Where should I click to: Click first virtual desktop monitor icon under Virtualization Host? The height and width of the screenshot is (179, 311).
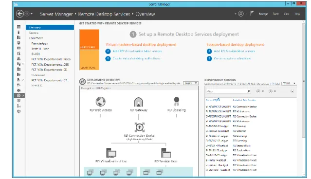coord(90,173)
